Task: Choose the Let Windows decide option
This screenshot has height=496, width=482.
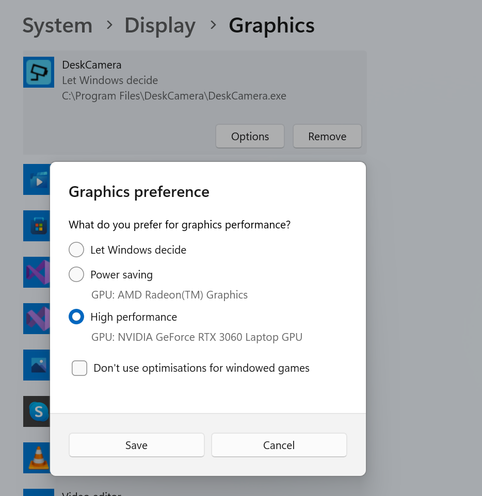Action: pyautogui.click(x=76, y=250)
